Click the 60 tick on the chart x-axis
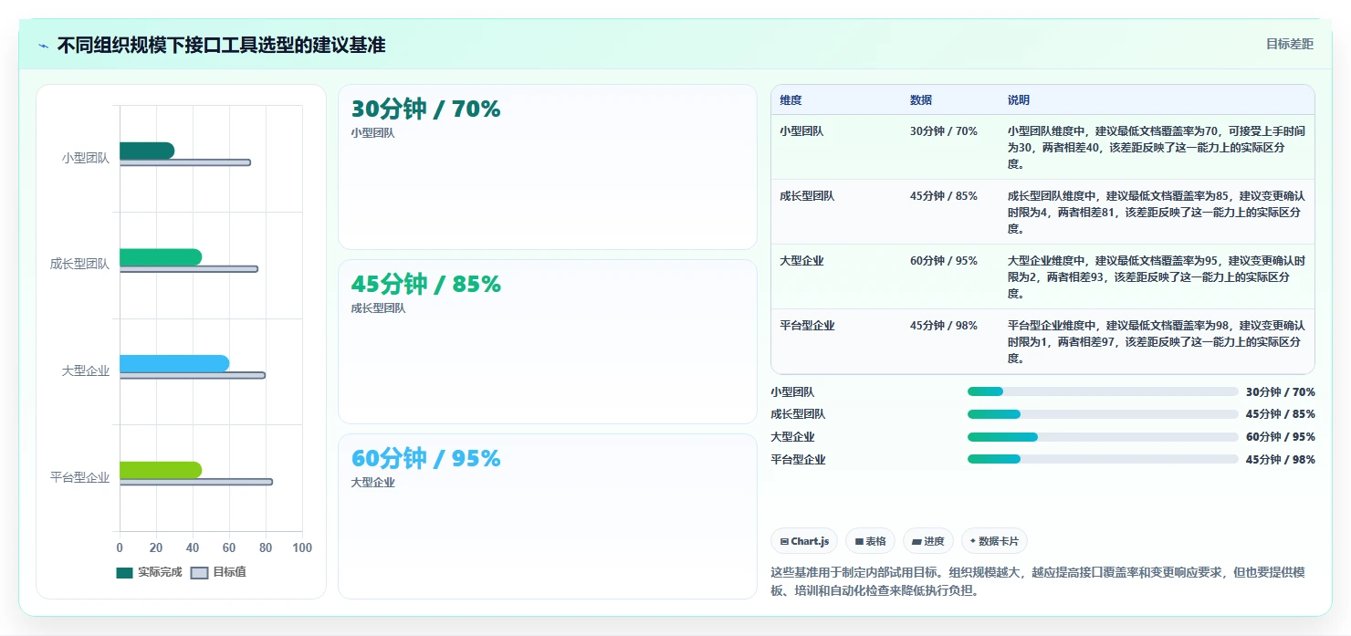1351x636 pixels. (x=229, y=547)
